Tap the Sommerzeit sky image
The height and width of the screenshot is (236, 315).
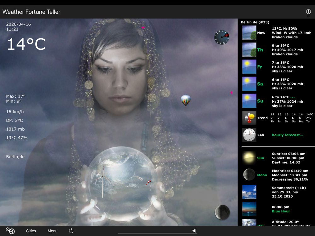(x=249, y=192)
